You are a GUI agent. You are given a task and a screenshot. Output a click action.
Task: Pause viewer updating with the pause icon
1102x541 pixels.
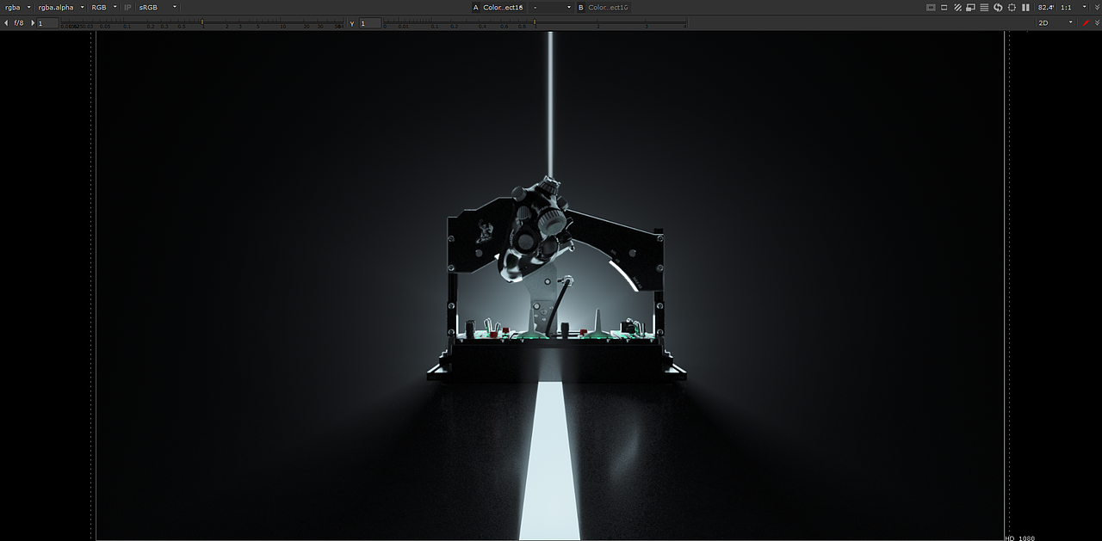(x=1025, y=7)
